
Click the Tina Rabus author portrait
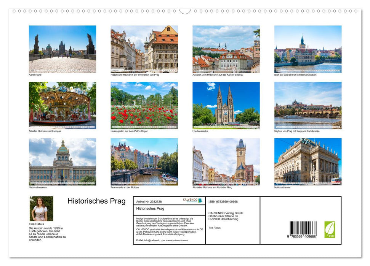[41, 209]
